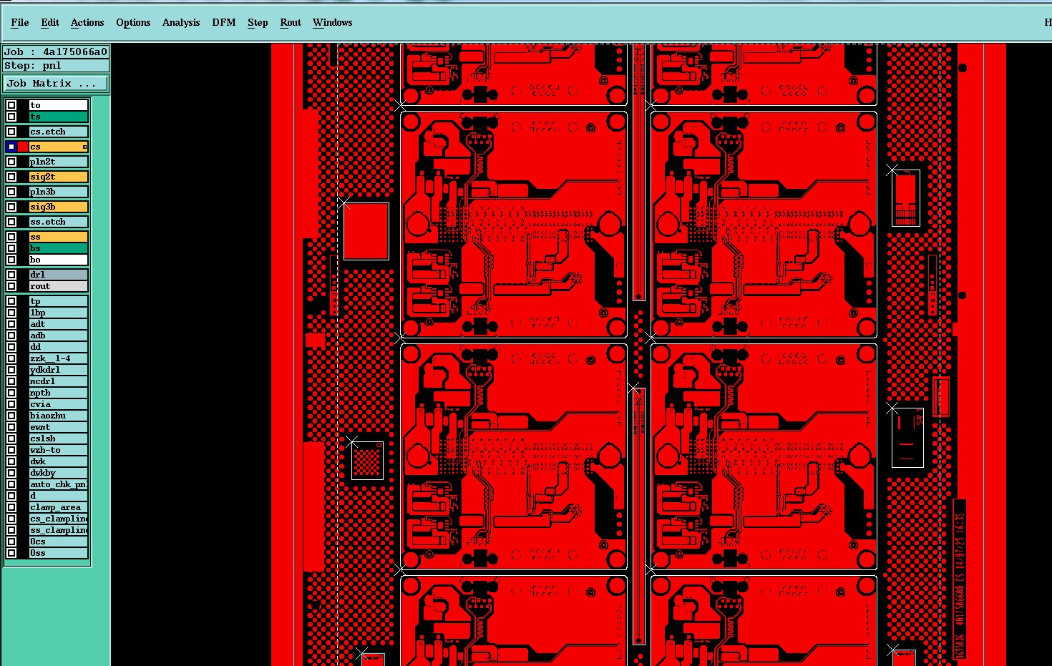Viewport: 1052px width, 666px height.
Task: Select the '0ss' layer name
Action: click(x=58, y=553)
